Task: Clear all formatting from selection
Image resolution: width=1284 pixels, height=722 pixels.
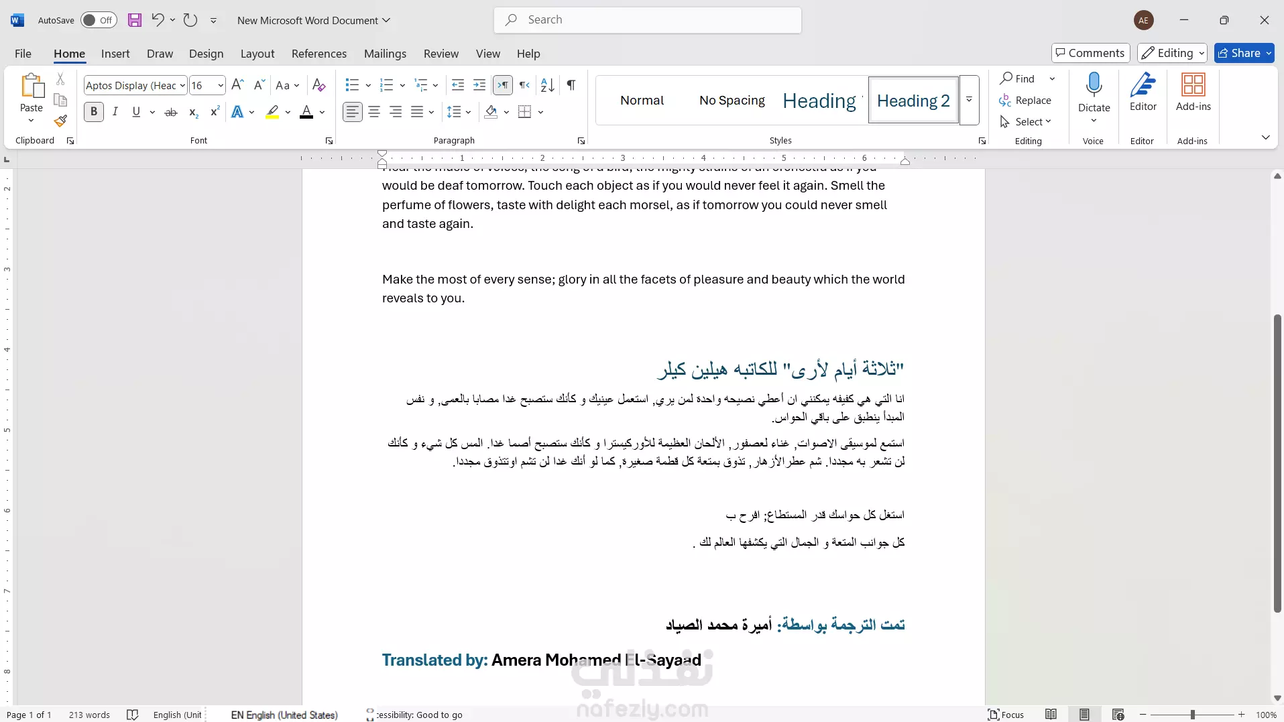Action: (x=319, y=84)
